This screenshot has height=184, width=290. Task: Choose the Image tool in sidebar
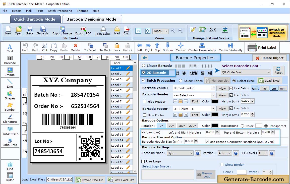10,72
